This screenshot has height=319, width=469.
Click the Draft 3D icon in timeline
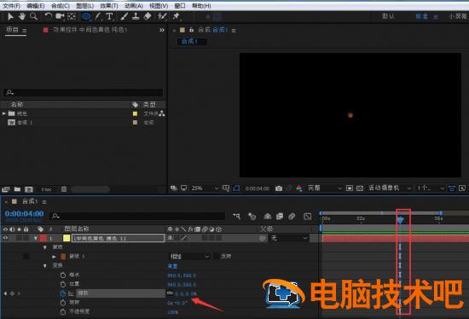pos(252,216)
